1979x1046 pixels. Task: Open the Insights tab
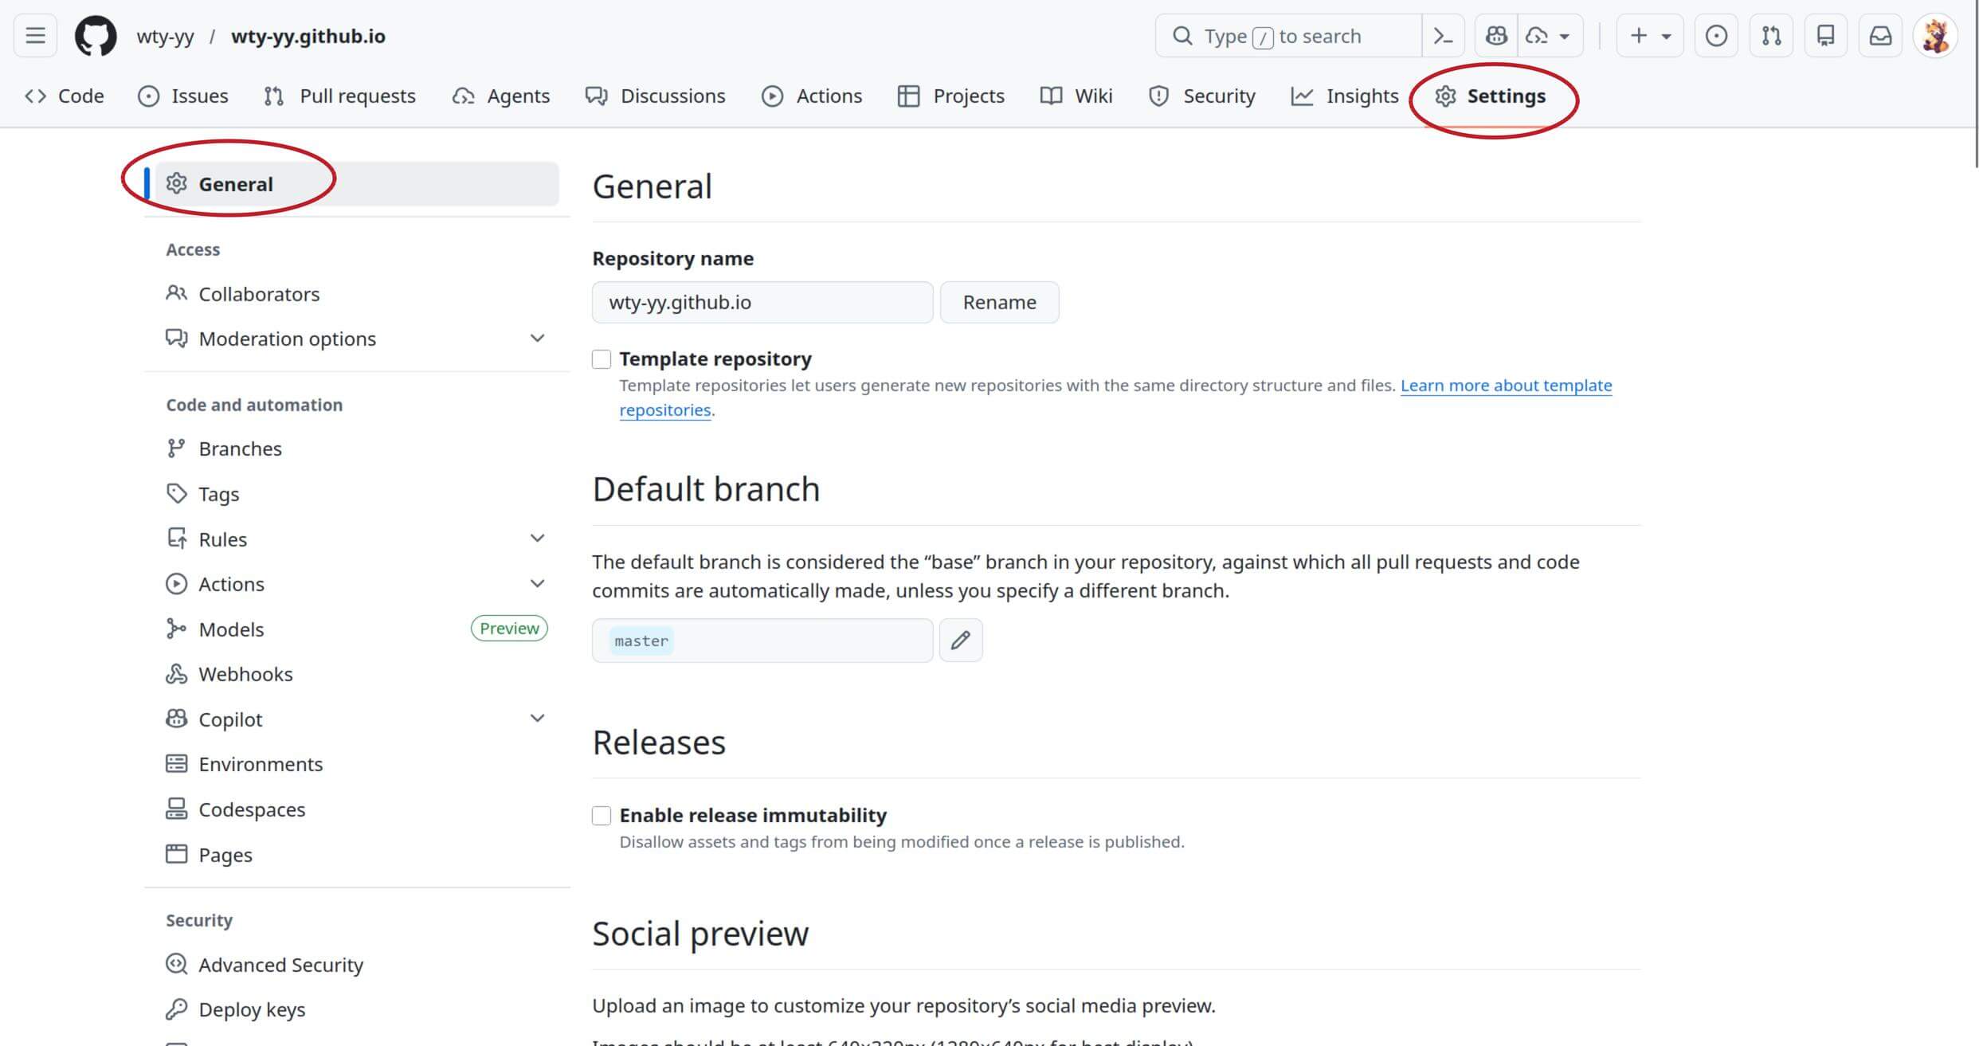pyautogui.click(x=1345, y=96)
